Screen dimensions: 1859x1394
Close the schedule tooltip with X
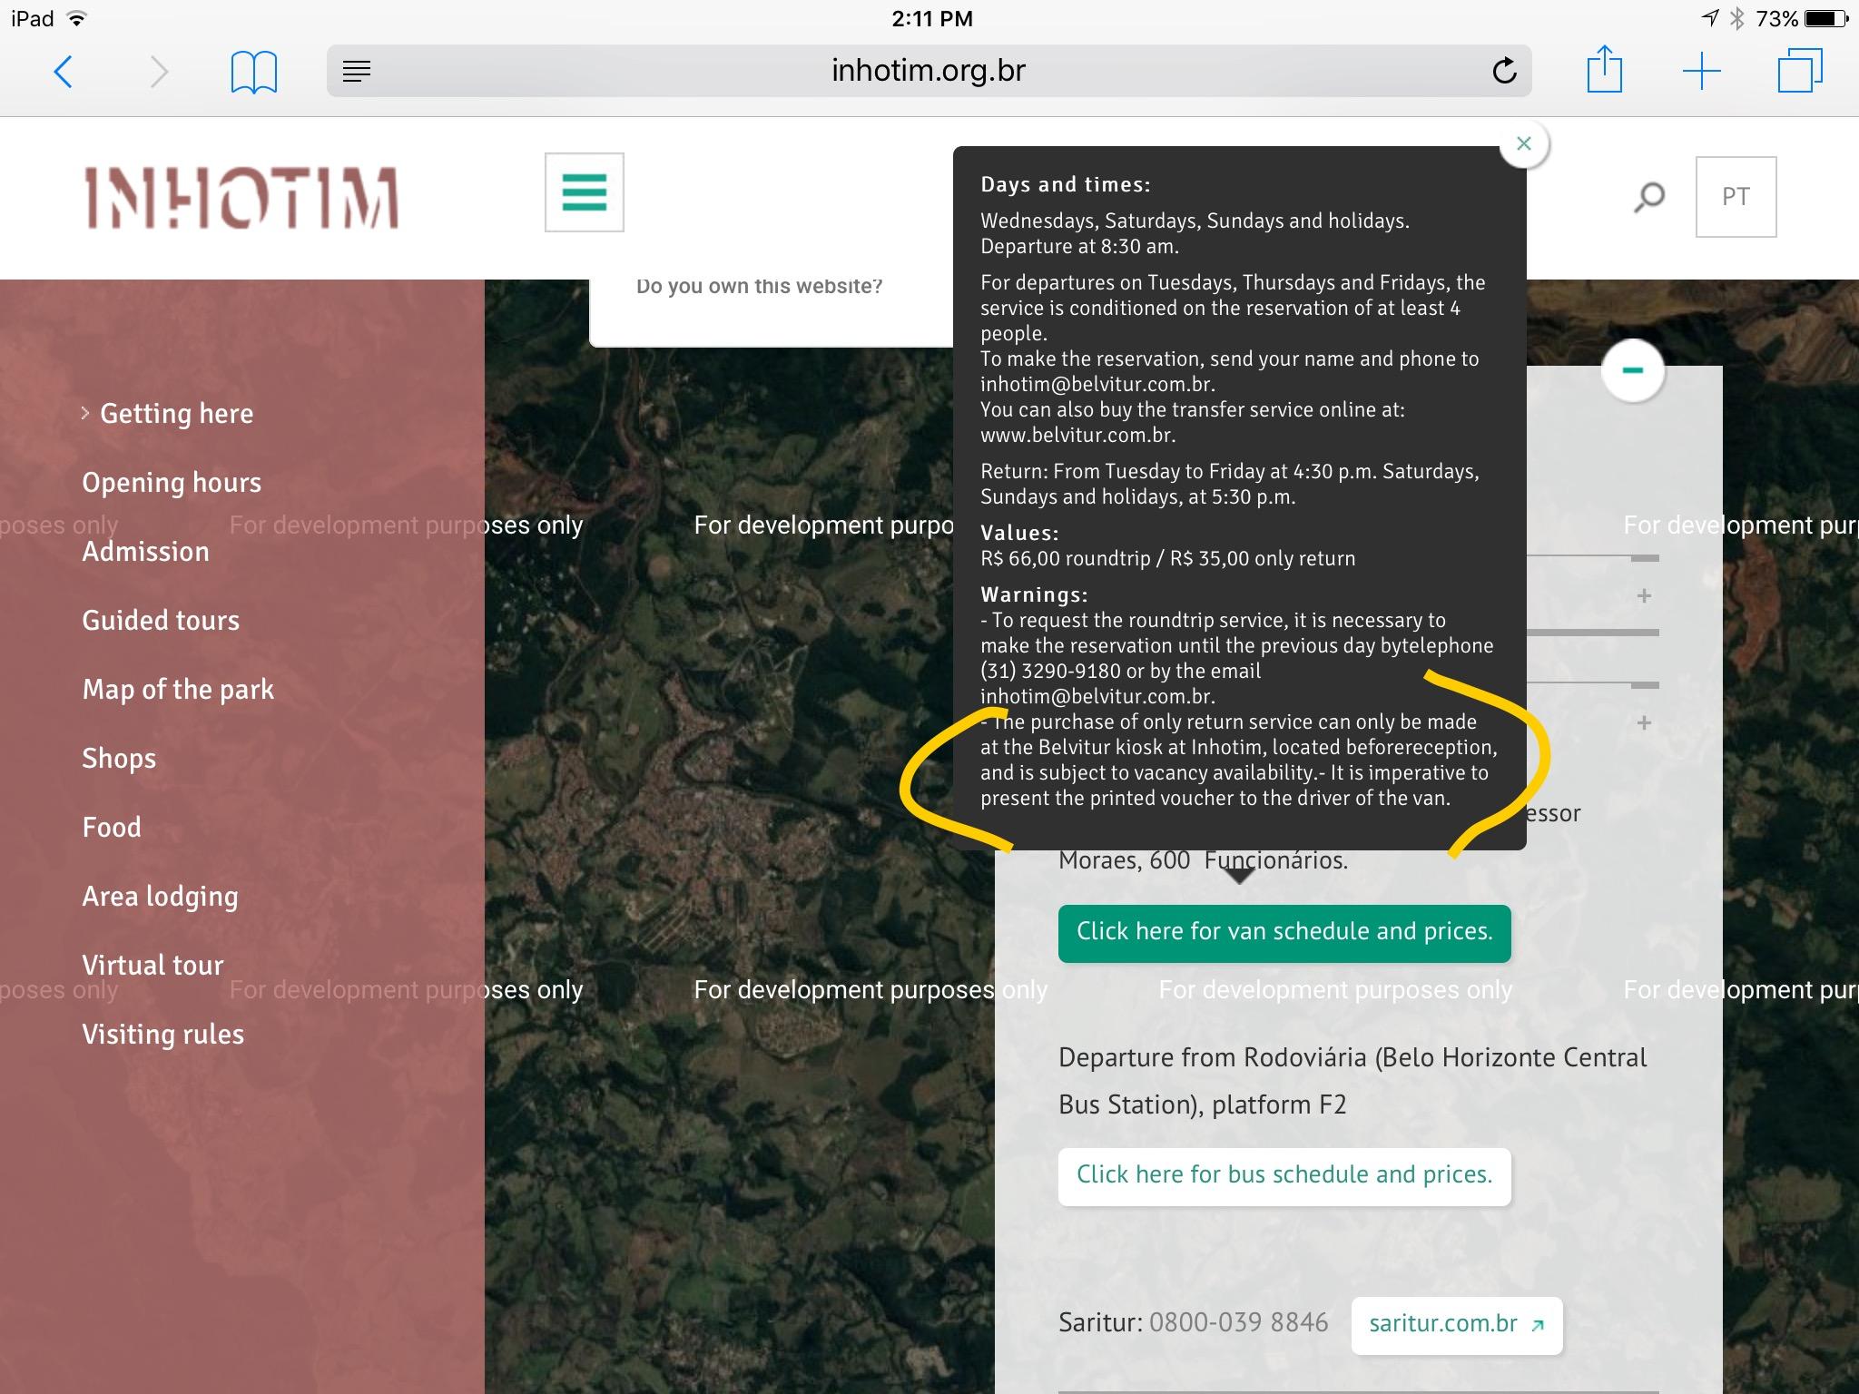(1524, 143)
